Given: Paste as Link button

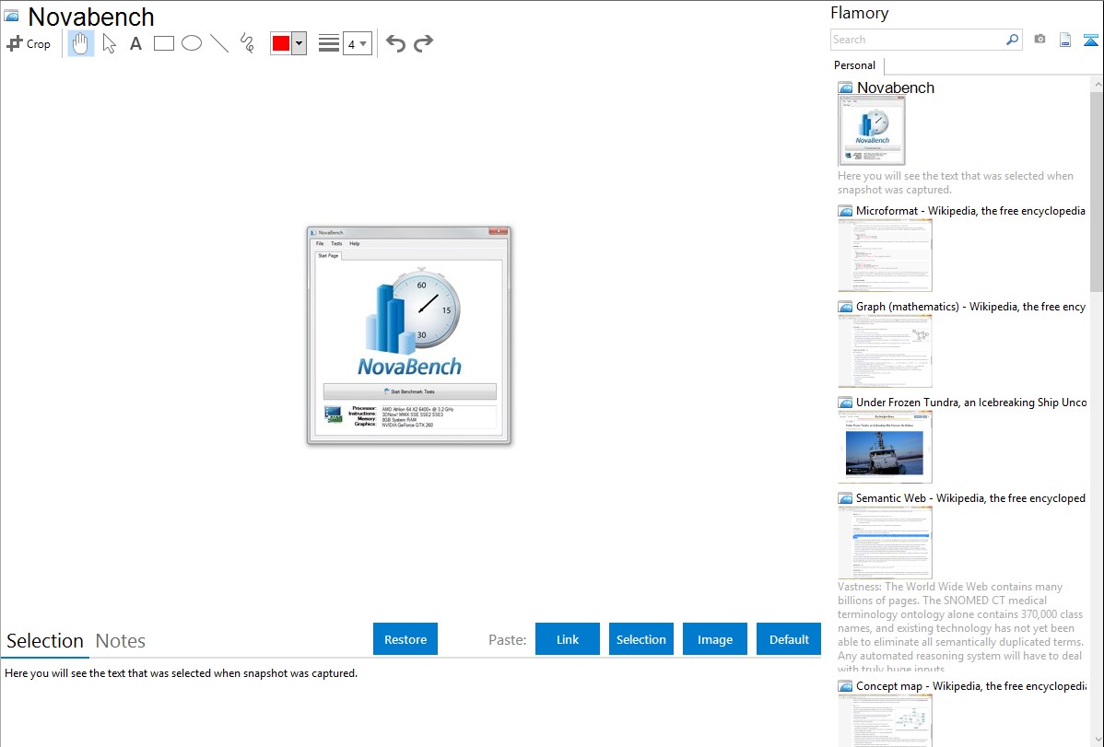Looking at the screenshot, I should click(568, 638).
